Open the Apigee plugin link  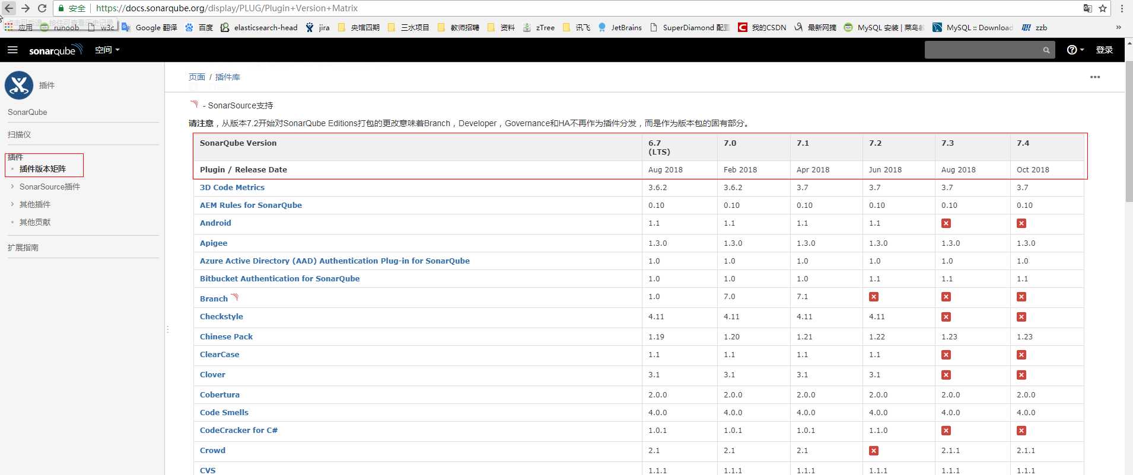[214, 243]
